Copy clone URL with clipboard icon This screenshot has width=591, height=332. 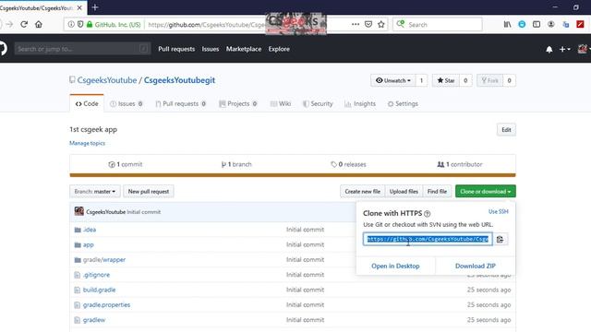tap(501, 240)
